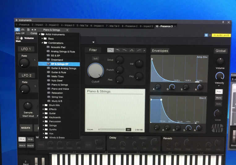This screenshot has height=165, width=236.
Task: Select the EP & Strings EP preset
Action: (x=59, y=64)
